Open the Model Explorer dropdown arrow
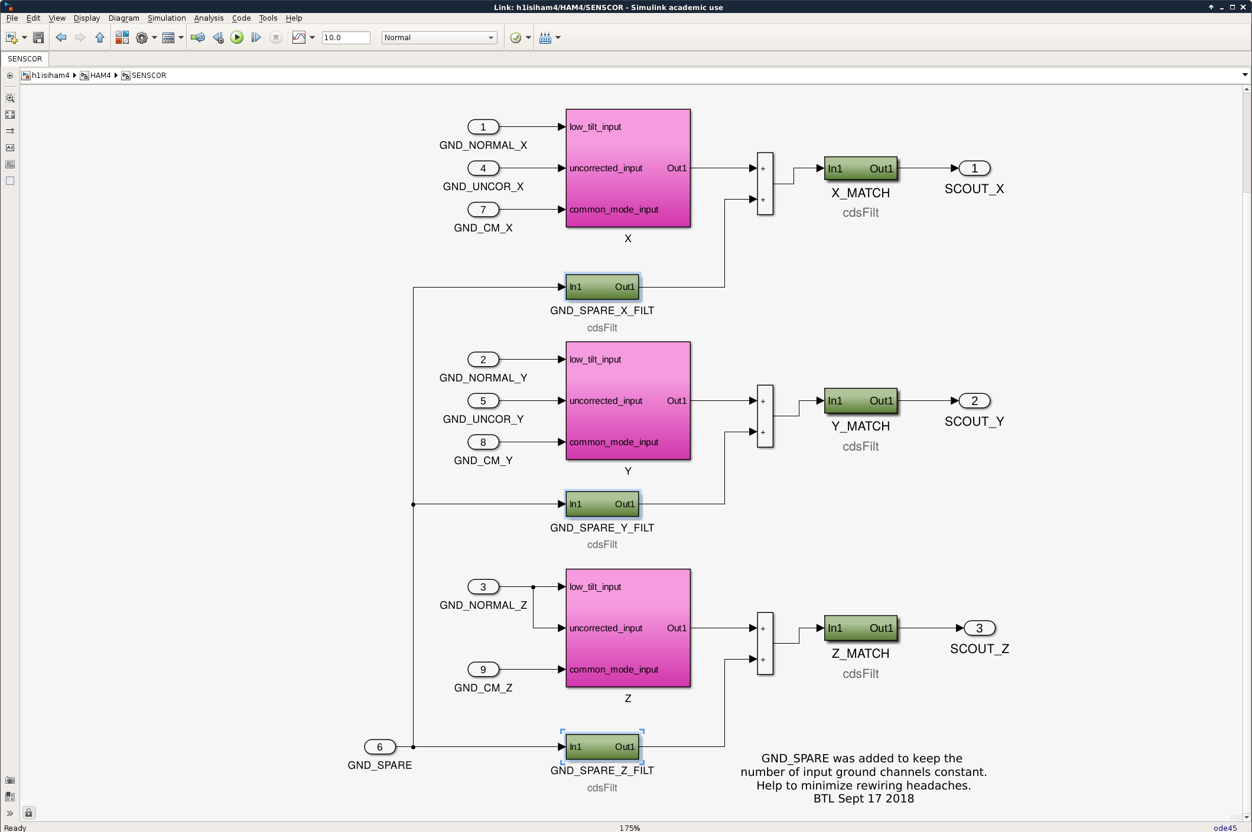The image size is (1252, 832). (181, 38)
